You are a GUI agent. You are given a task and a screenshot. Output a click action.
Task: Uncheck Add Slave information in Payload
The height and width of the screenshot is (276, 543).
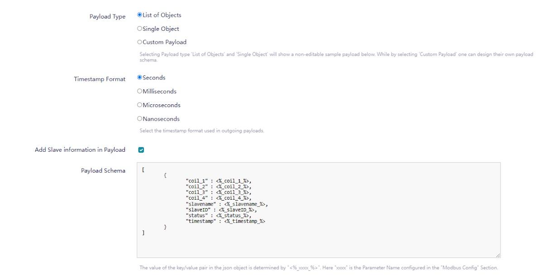(141, 150)
